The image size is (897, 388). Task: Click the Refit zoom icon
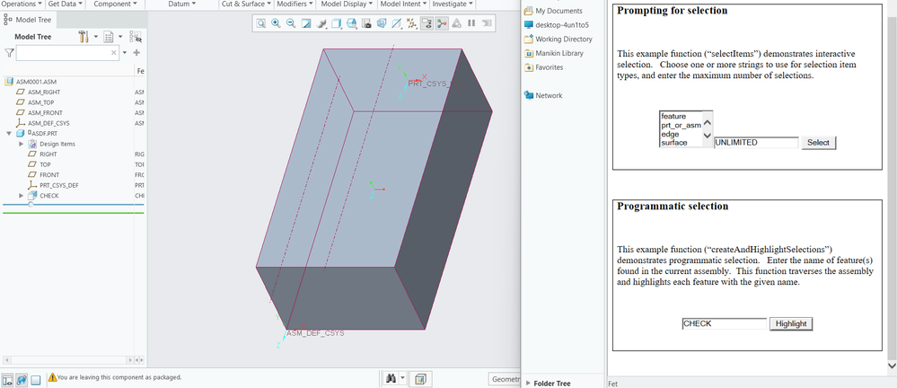(261, 23)
